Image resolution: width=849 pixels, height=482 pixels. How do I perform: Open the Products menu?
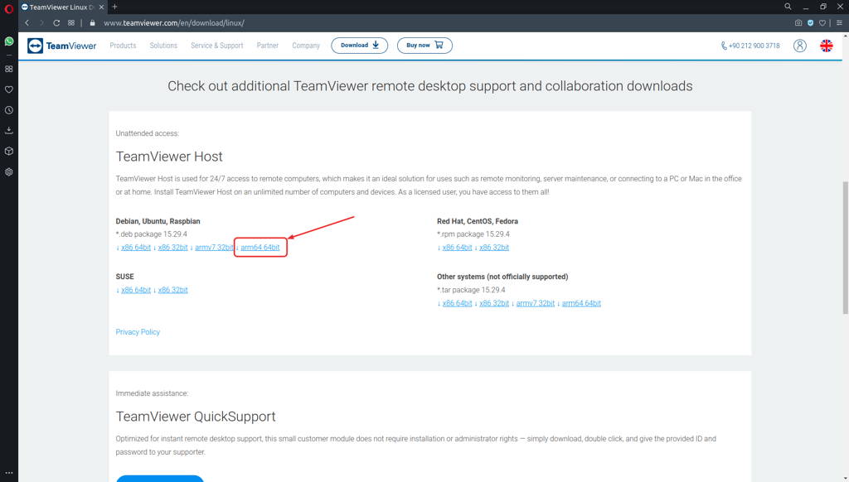click(123, 46)
